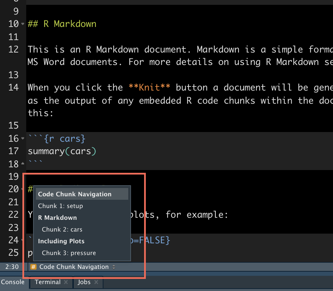This screenshot has height=291, width=333.
Task: Close the Terminal tab with its x icon
Action: pos(66,282)
